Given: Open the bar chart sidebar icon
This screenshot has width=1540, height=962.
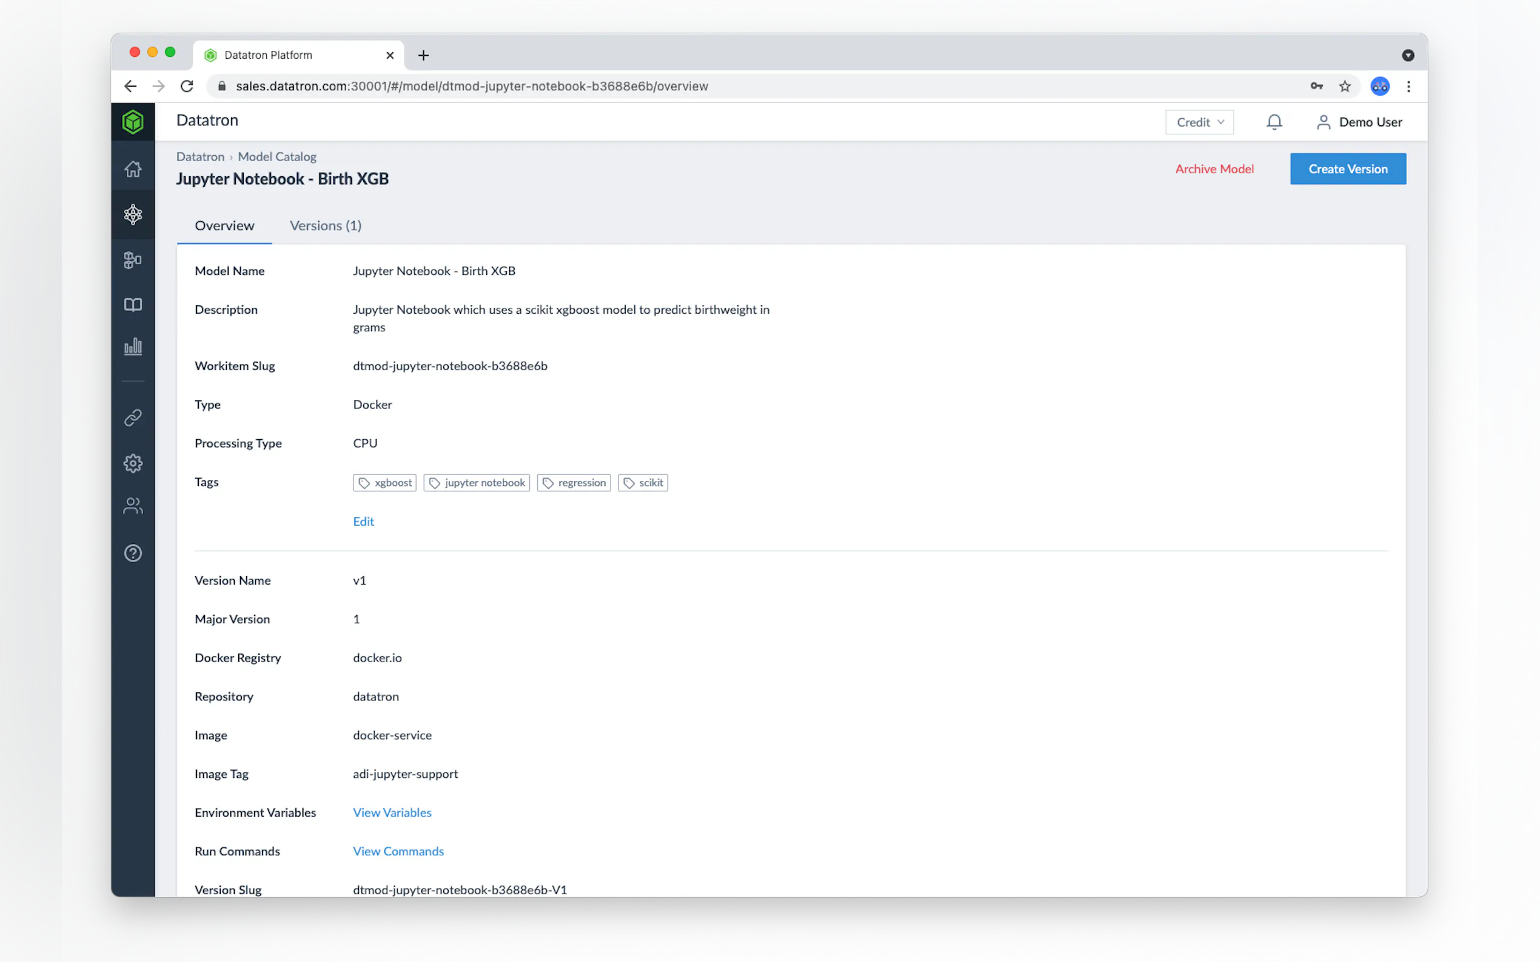Looking at the screenshot, I should click(132, 347).
